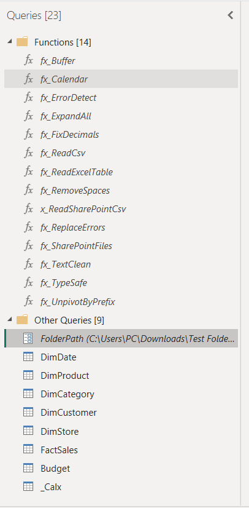Click the Other Queries [9] group label
The height and width of the screenshot is (508, 249).
69,320
